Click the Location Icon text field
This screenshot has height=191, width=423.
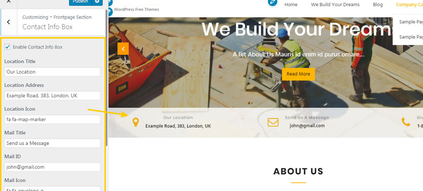(52, 119)
